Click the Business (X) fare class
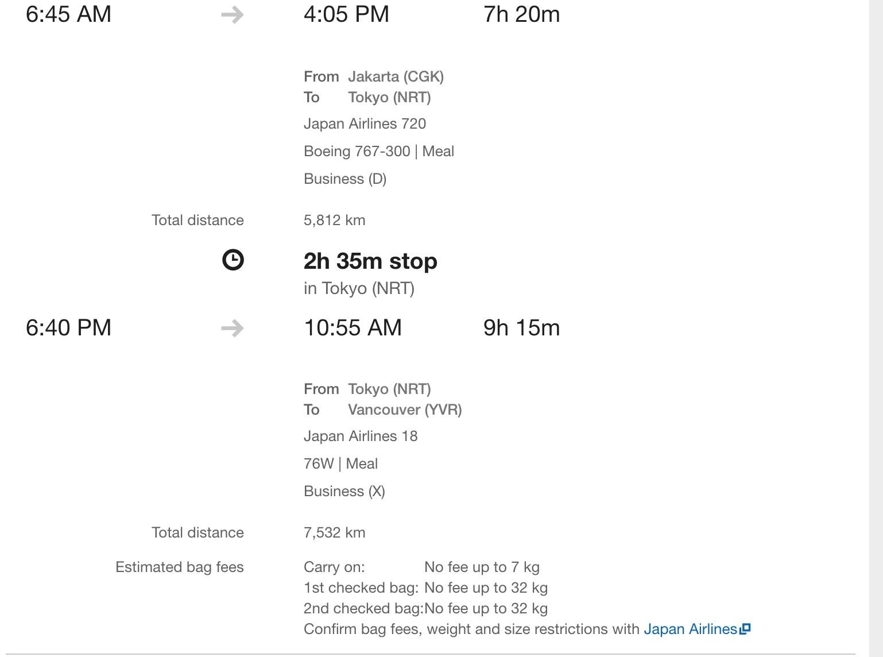This screenshot has width=883, height=657. (x=344, y=492)
